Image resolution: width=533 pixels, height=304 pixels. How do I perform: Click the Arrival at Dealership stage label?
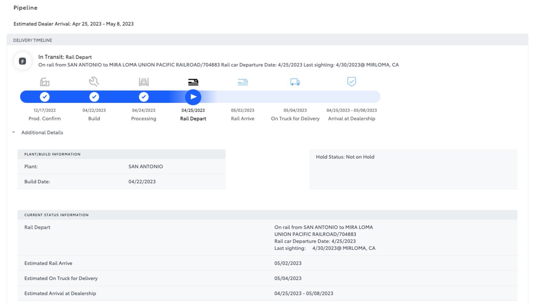[x=352, y=119]
